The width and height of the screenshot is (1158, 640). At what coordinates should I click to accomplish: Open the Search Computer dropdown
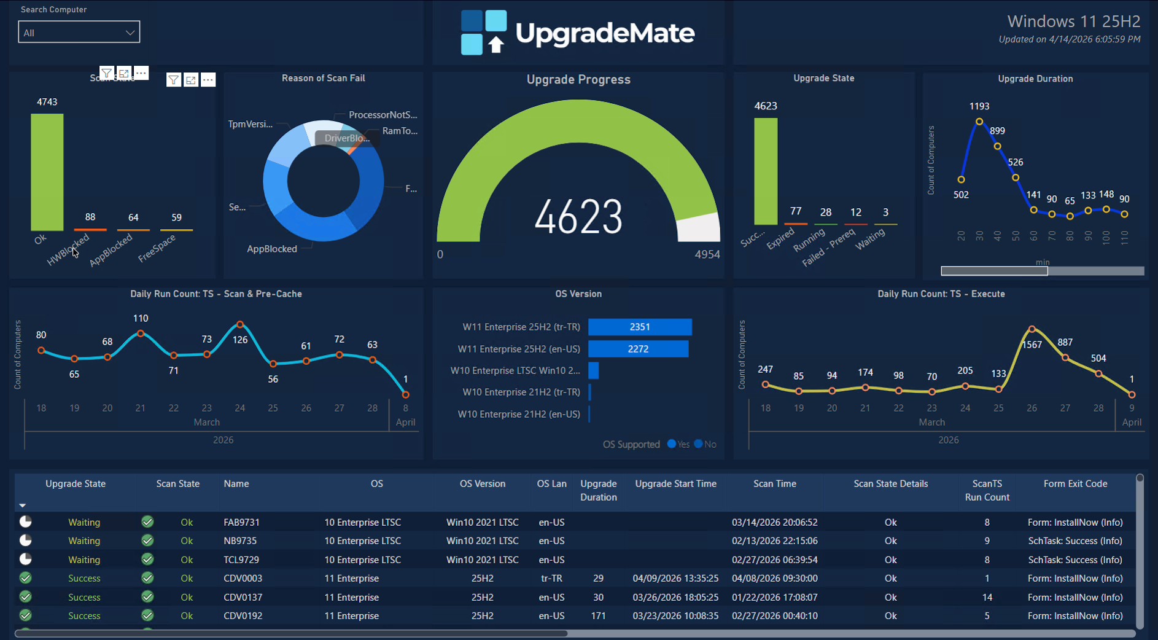tap(79, 33)
